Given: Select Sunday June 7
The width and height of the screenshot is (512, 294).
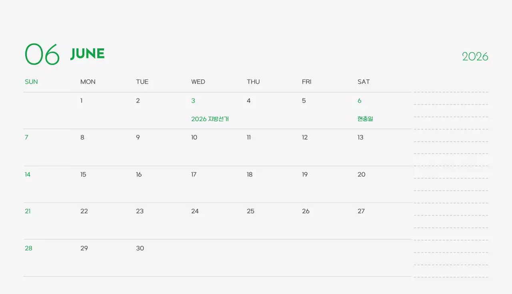Looking at the screenshot, I should click(x=26, y=138).
